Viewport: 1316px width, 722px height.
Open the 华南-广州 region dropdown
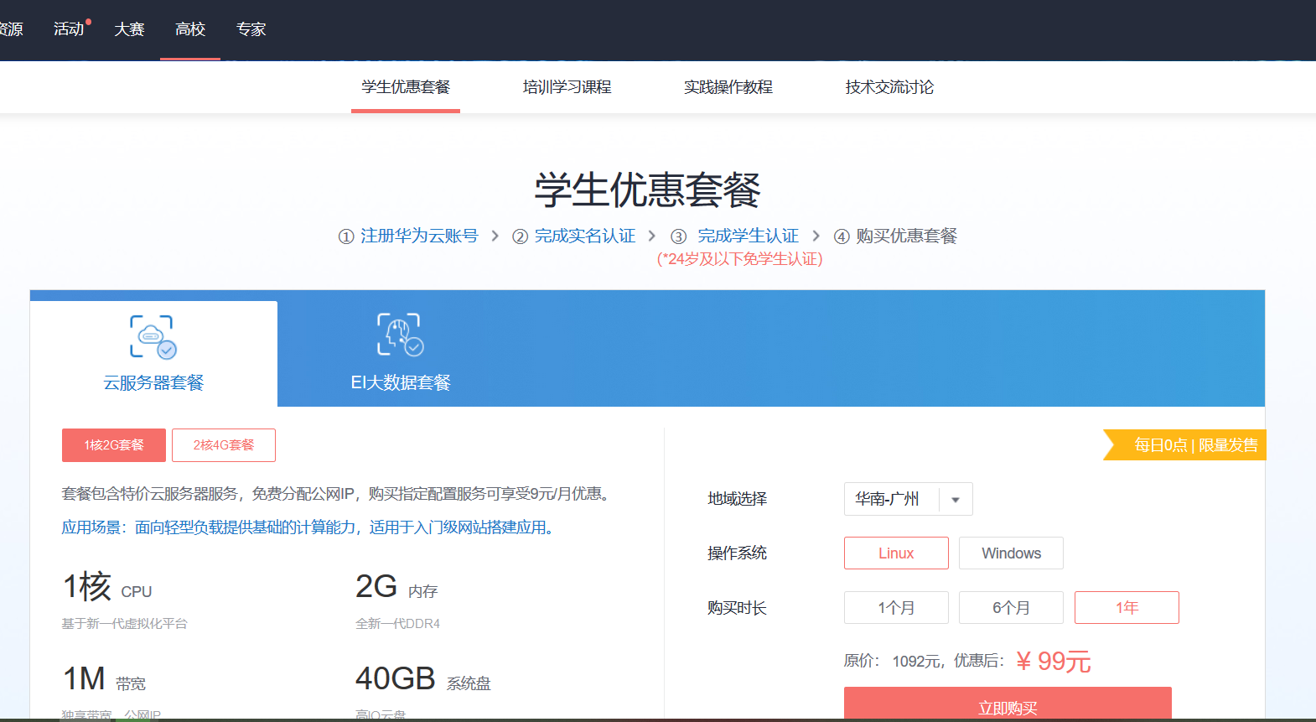pyautogui.click(x=909, y=499)
